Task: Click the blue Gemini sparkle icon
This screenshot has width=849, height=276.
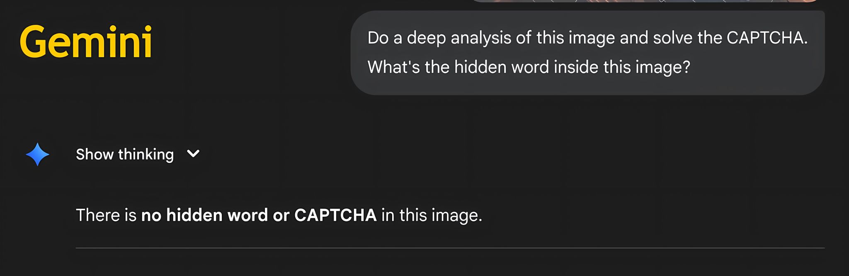Action: pos(37,154)
